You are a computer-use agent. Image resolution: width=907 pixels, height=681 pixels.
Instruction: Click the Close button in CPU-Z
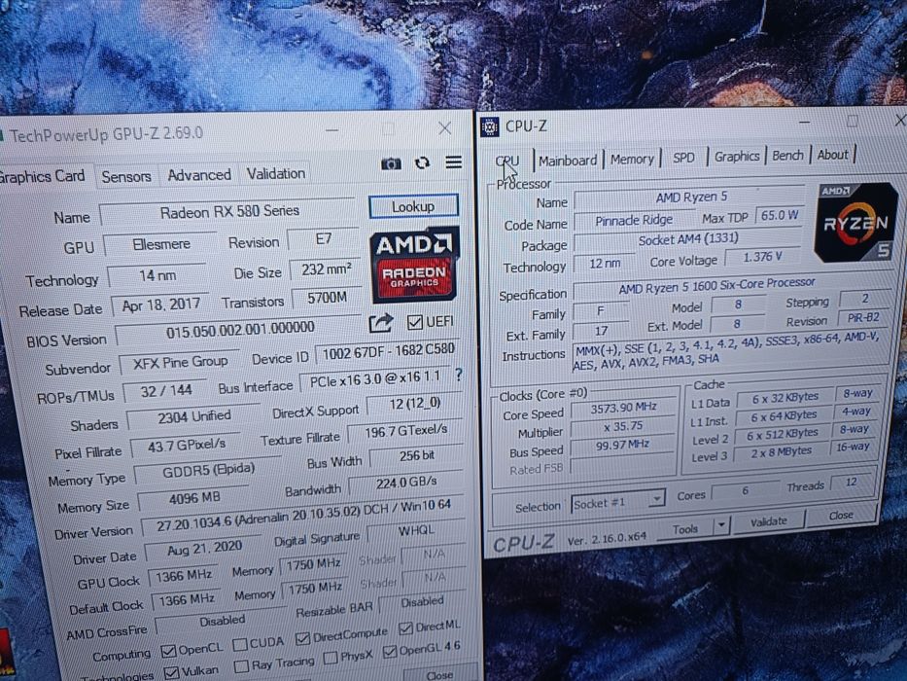[841, 516]
